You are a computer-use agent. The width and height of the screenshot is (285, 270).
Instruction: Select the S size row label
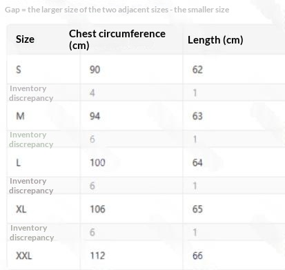19,70
